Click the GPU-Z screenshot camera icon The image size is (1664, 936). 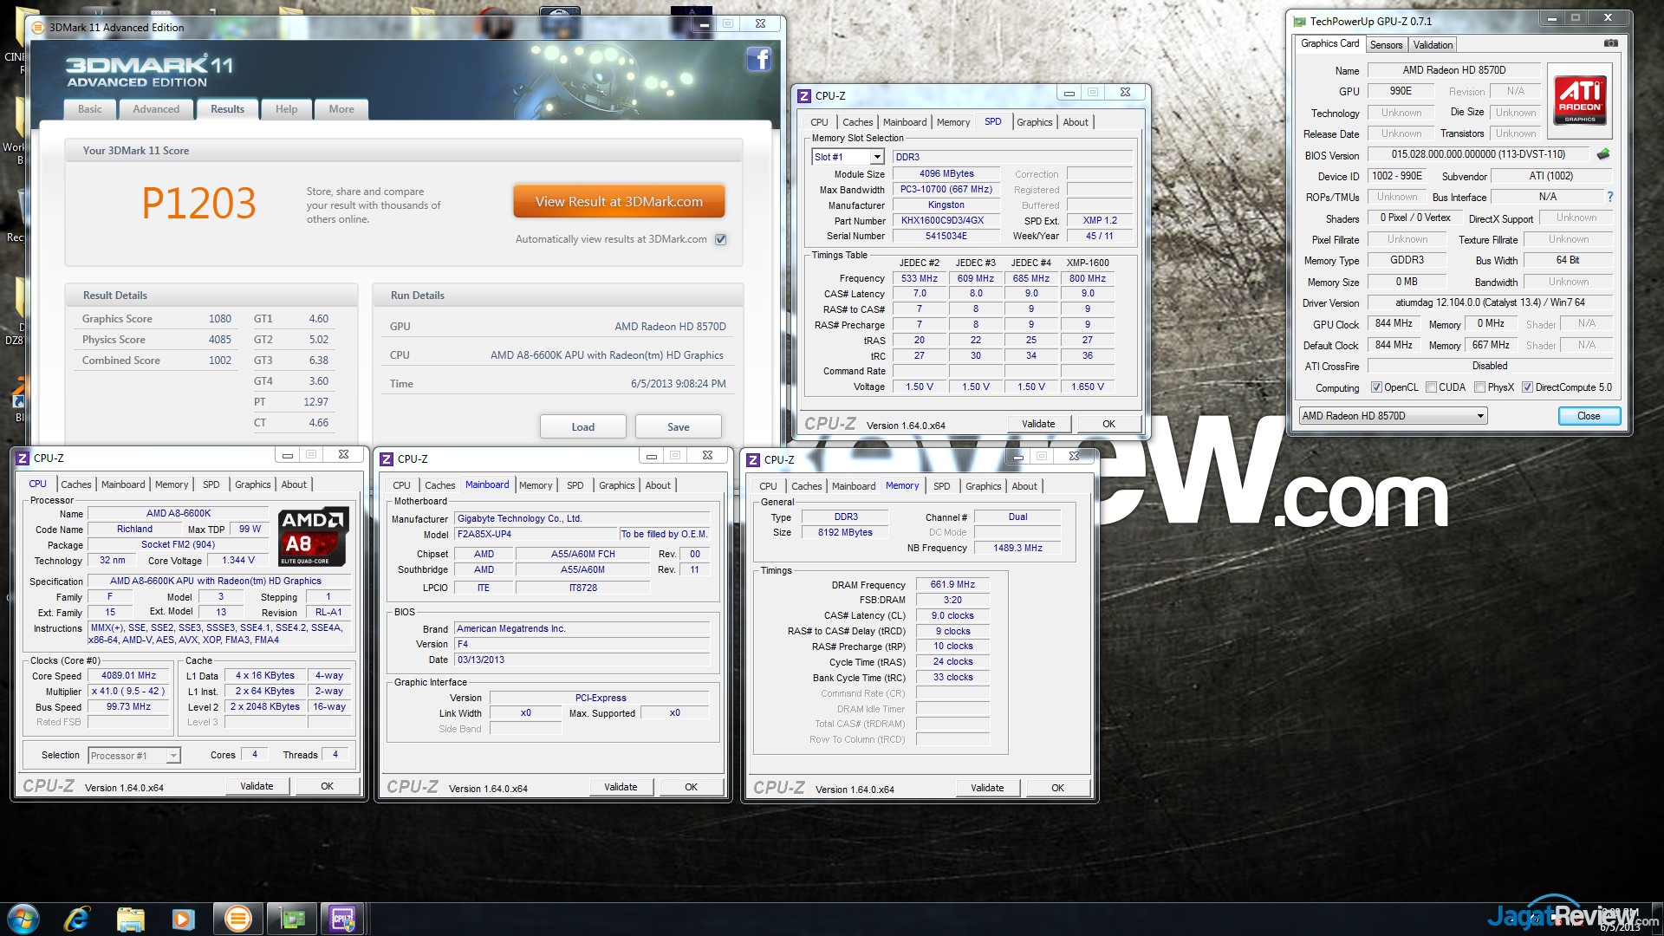1610,43
